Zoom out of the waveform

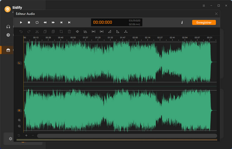tap(19, 126)
